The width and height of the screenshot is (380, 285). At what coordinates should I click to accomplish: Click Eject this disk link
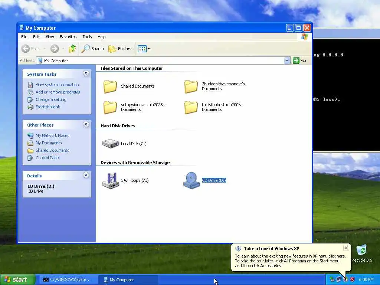[48, 107]
